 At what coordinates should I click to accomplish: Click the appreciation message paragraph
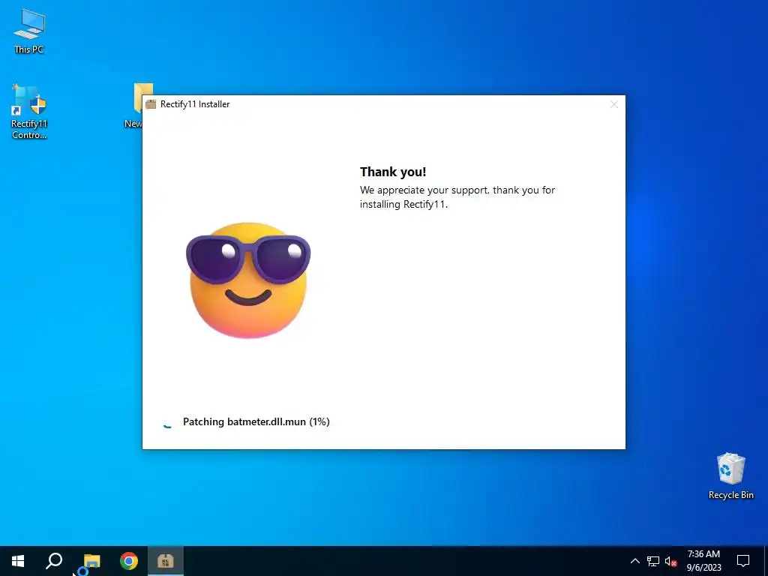tap(457, 197)
